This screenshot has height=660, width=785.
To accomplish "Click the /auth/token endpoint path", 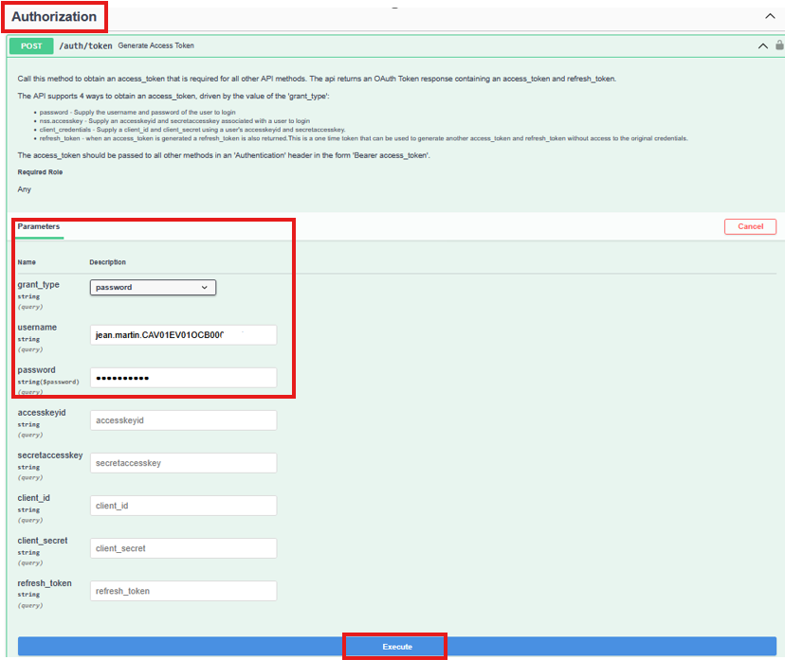I will point(85,45).
